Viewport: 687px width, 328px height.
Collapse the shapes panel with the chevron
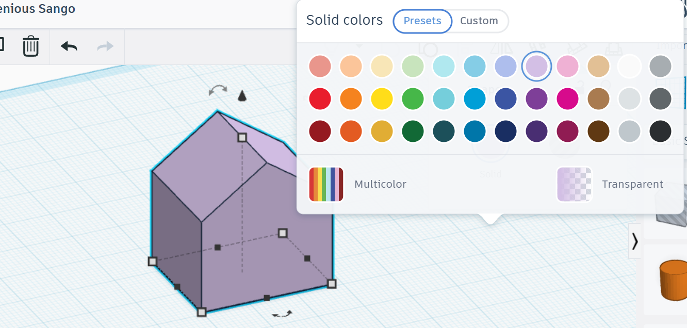[635, 241]
